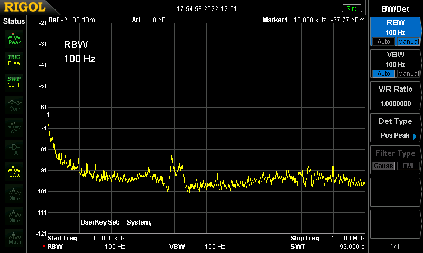Image resolution: width=423 pixels, height=253 pixels.
Task: Click the S.T. status icon
Action: click(14, 127)
